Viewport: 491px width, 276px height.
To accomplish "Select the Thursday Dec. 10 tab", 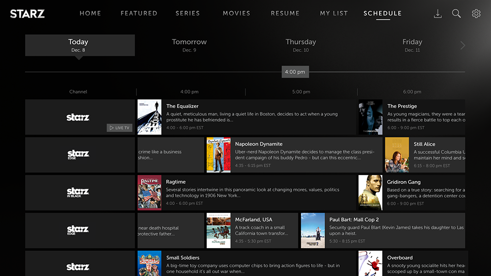I will (x=301, y=45).
